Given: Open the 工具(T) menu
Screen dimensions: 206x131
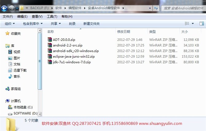Looking at the screenshot, I should coord(52,17).
